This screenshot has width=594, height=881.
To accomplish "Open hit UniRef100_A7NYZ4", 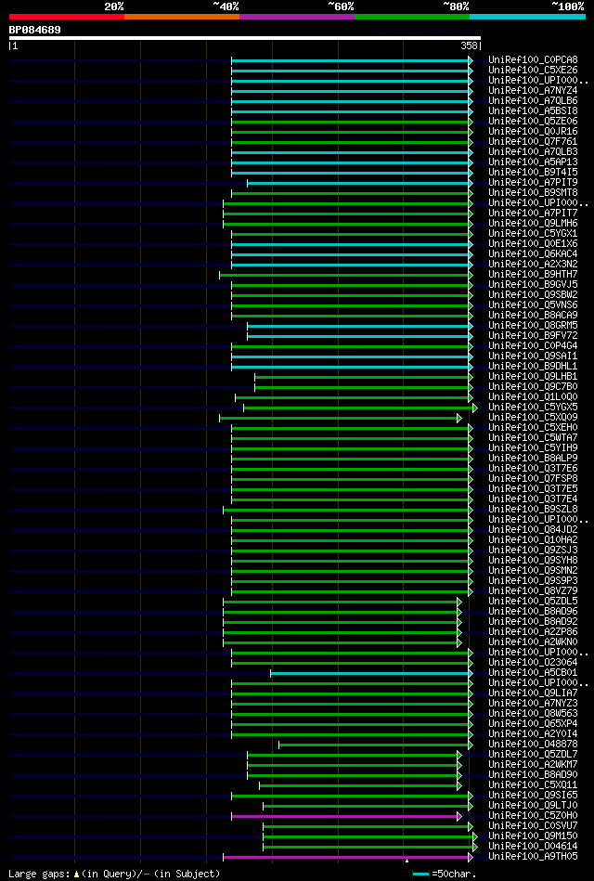I will (533, 90).
